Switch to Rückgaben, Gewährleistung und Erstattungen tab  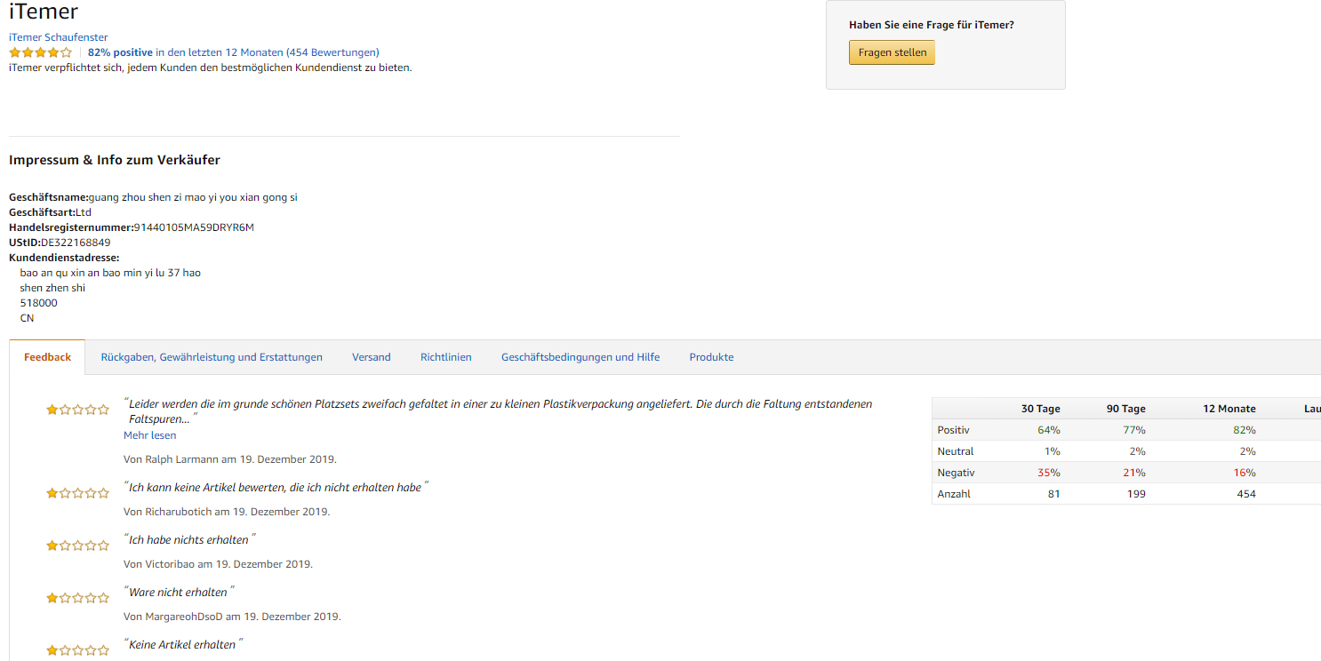(x=212, y=357)
